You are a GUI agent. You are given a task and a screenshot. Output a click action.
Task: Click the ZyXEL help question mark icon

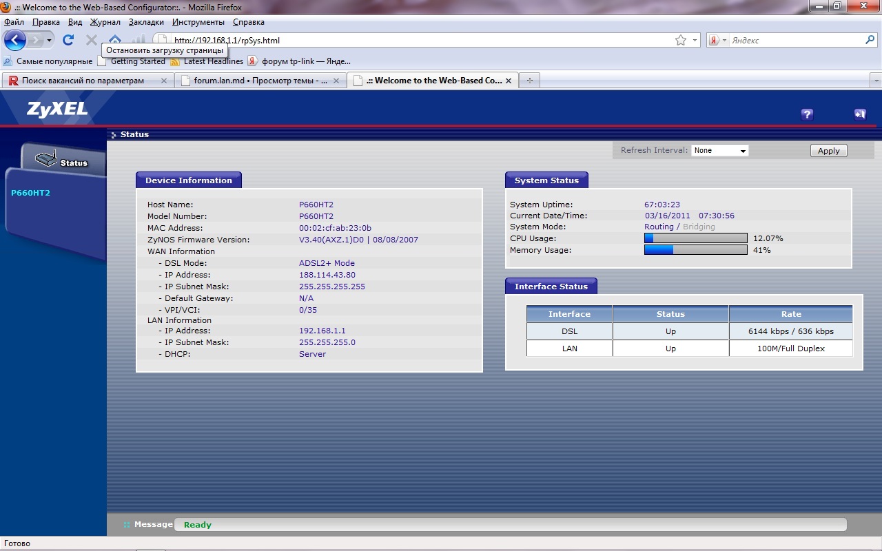tap(807, 115)
